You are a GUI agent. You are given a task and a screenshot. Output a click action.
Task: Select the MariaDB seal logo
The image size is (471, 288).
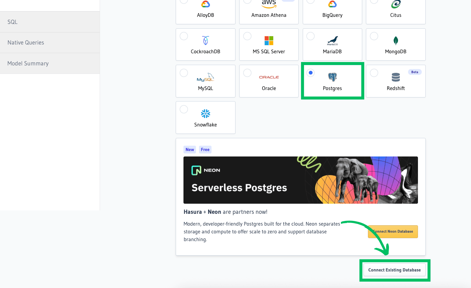332,40
